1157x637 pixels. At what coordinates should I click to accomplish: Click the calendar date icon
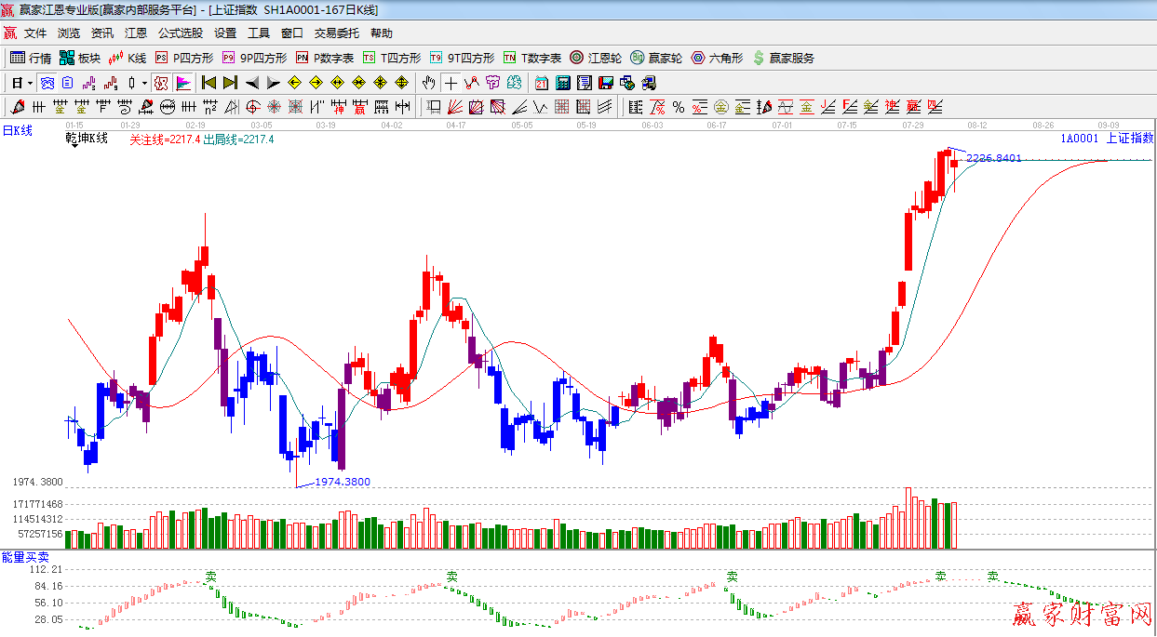coord(541,83)
